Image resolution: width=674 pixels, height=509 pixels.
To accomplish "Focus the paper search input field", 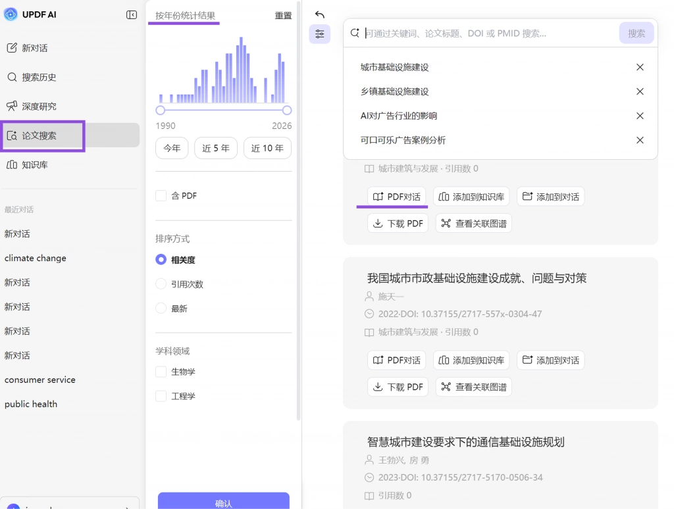I will [x=490, y=33].
